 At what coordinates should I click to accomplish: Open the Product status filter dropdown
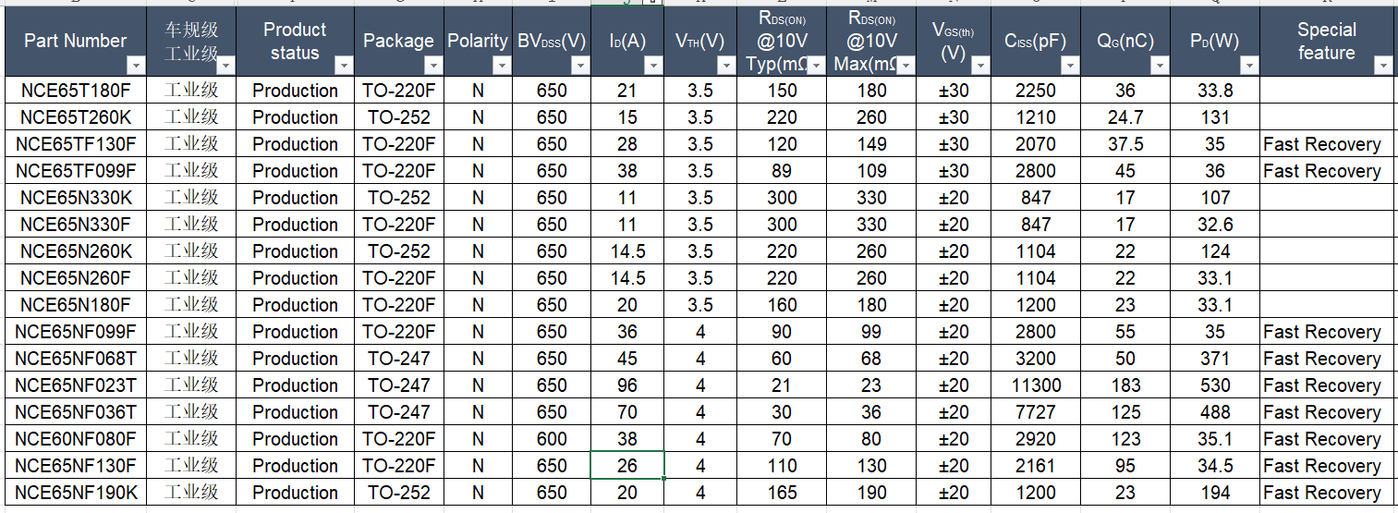(344, 66)
